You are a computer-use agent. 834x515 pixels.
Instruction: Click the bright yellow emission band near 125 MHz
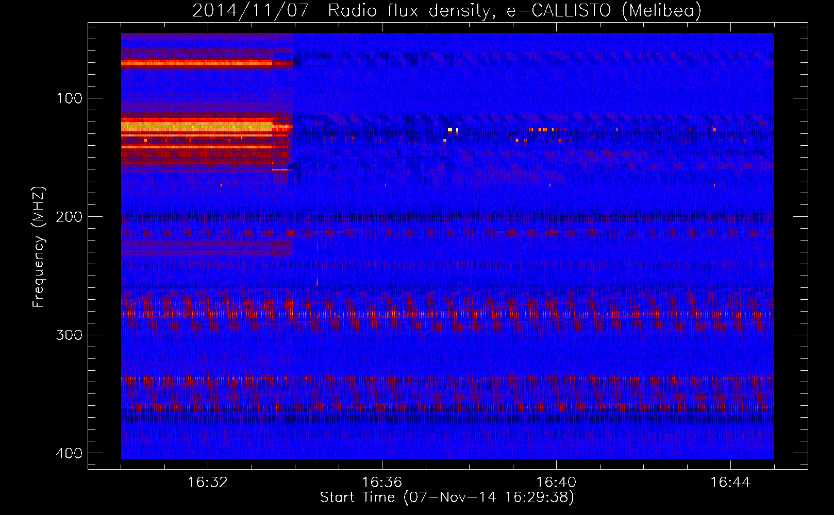click(x=196, y=126)
